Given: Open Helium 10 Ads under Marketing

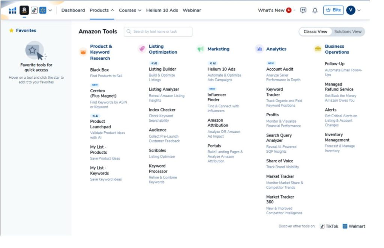Looking at the screenshot, I should (221, 69).
